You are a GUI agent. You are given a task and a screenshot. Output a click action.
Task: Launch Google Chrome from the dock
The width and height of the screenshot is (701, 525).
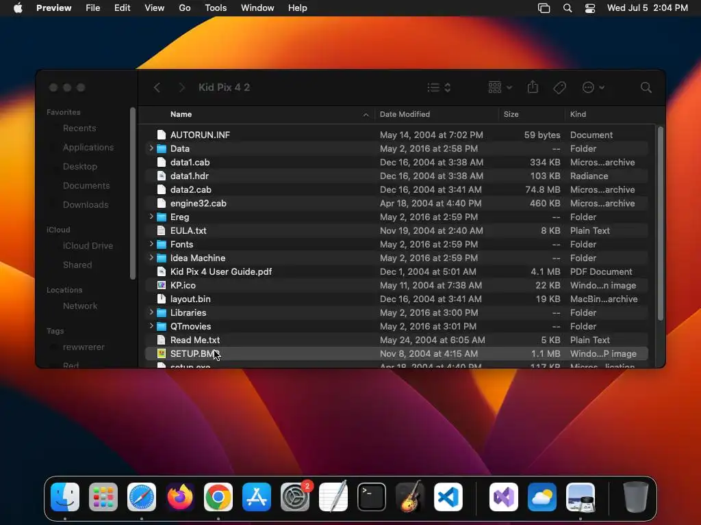[x=218, y=497]
